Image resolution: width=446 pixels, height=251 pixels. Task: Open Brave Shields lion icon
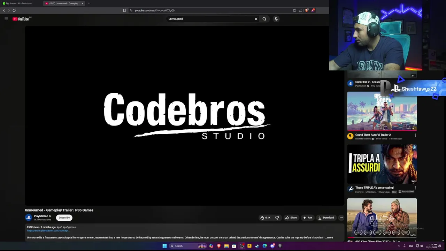coord(307,10)
